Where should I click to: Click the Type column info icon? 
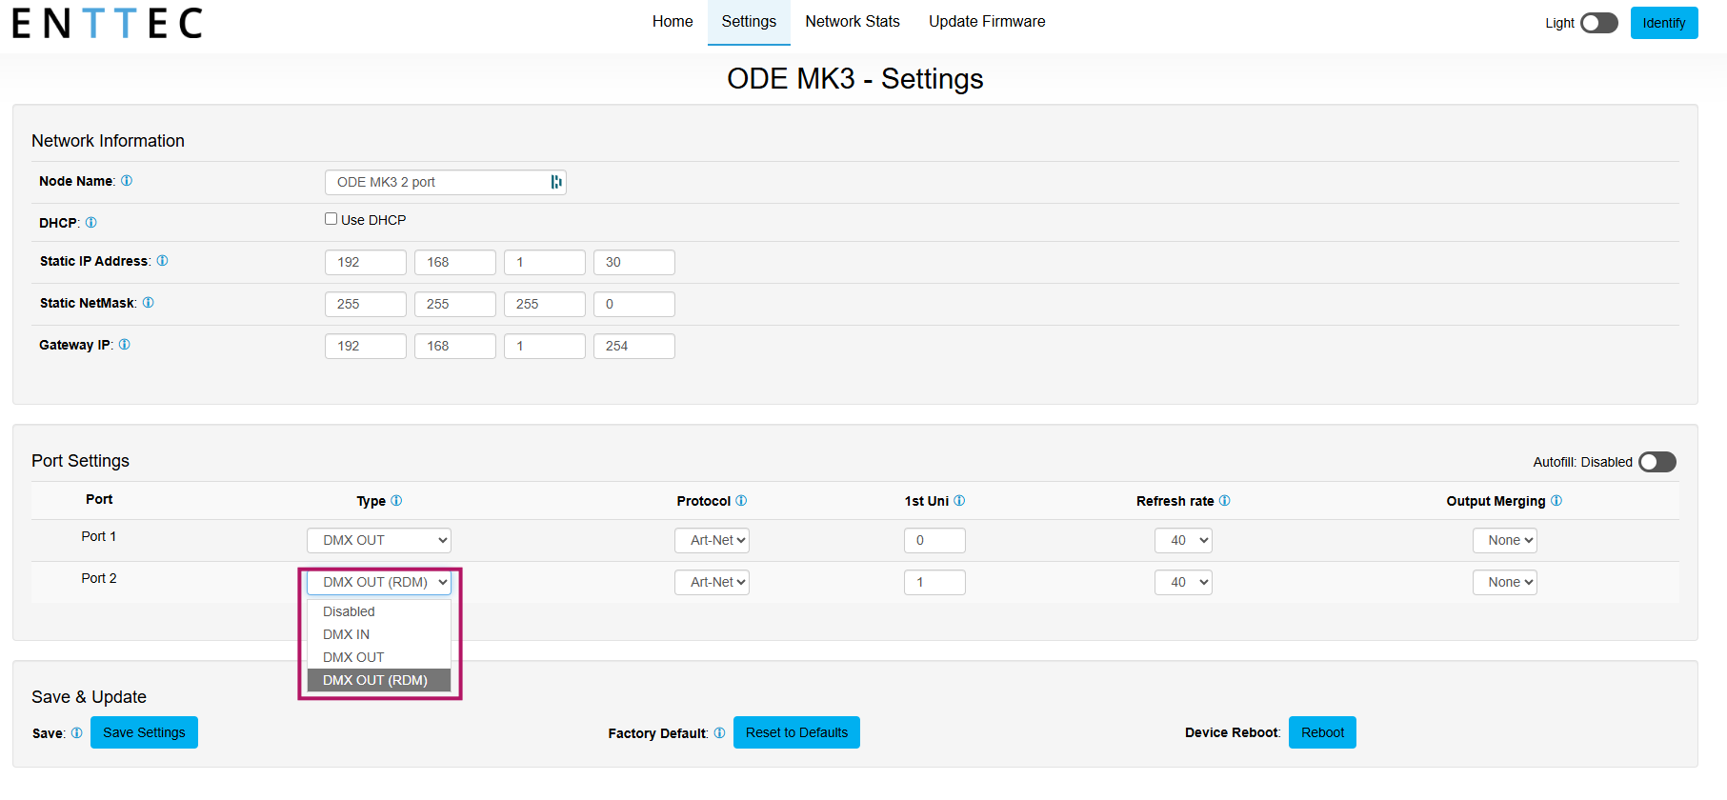point(396,501)
